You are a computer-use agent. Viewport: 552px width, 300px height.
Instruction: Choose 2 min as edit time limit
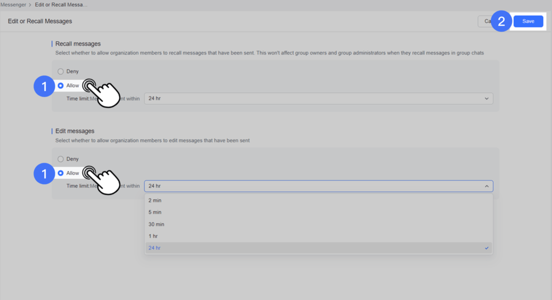tap(155, 200)
